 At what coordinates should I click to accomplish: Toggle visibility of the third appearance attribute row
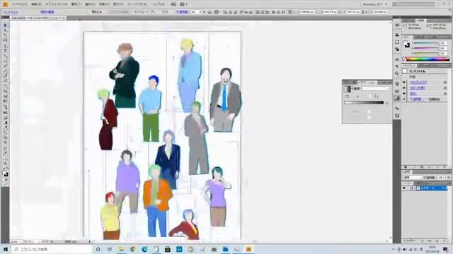(404, 94)
